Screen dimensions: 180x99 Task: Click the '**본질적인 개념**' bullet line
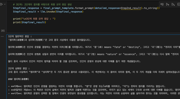pos(94,90)
